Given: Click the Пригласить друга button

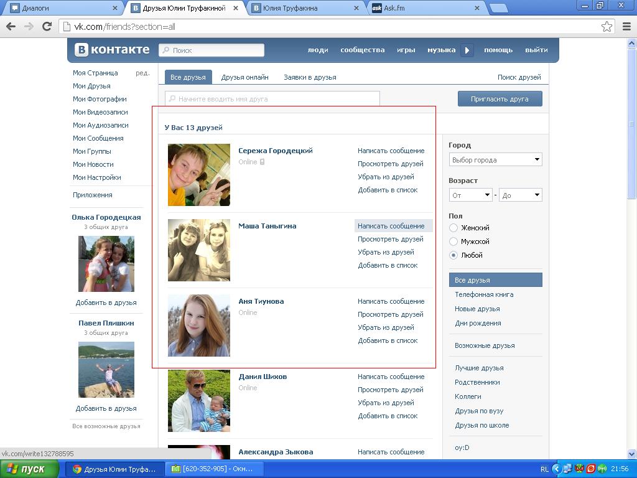Looking at the screenshot, I should click(500, 99).
